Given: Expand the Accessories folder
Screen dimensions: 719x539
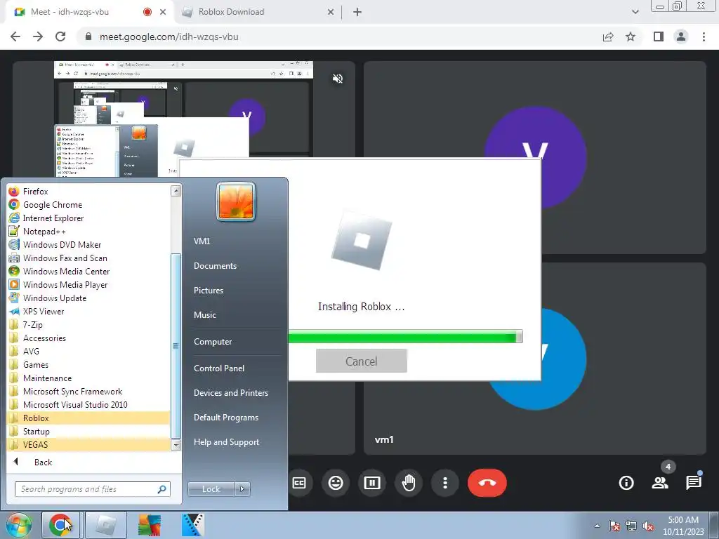Looking at the screenshot, I should [x=44, y=338].
